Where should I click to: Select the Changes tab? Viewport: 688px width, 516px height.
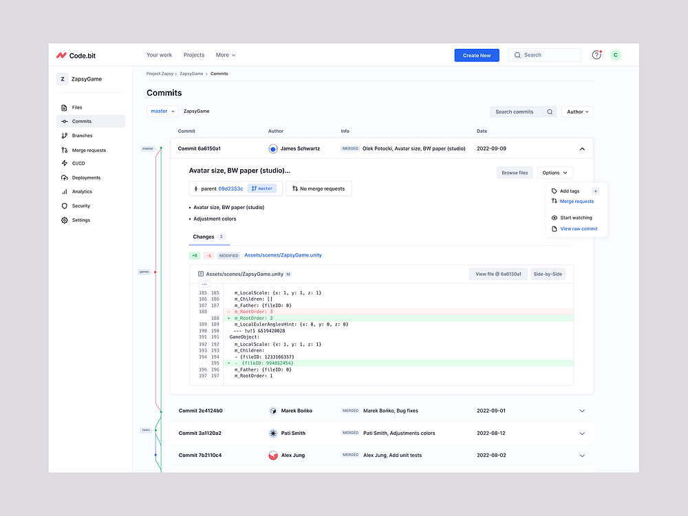pos(204,237)
